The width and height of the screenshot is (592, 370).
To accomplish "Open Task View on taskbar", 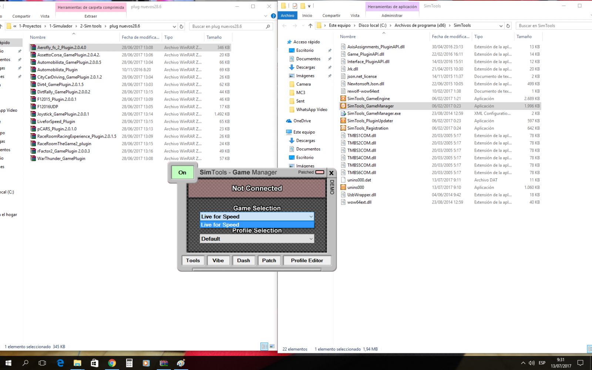I will [x=42, y=363].
